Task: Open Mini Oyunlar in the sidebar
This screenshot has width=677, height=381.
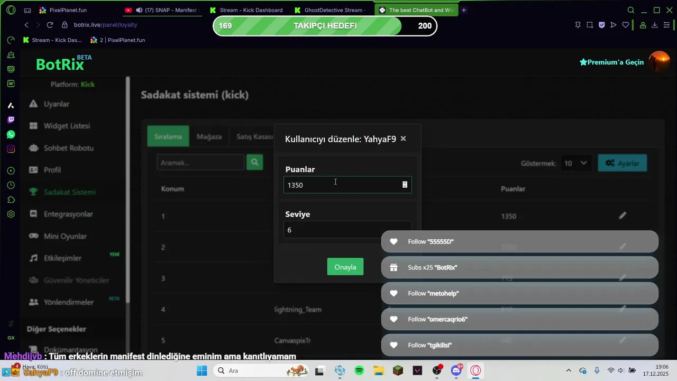Action: click(x=65, y=237)
